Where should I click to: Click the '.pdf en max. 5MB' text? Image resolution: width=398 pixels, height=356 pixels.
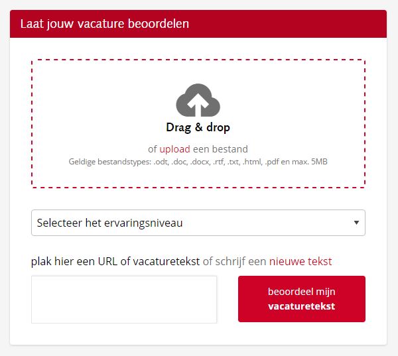(x=297, y=162)
